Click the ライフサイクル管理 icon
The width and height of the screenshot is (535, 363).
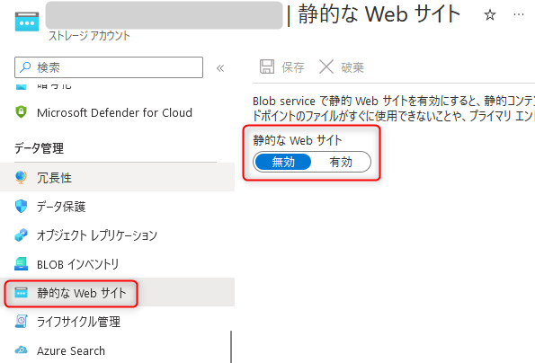[x=22, y=322]
